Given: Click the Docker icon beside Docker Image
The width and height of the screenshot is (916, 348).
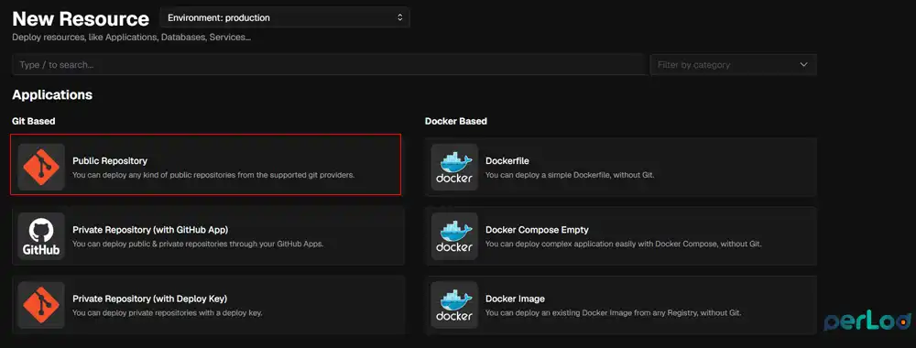Looking at the screenshot, I should (454, 305).
